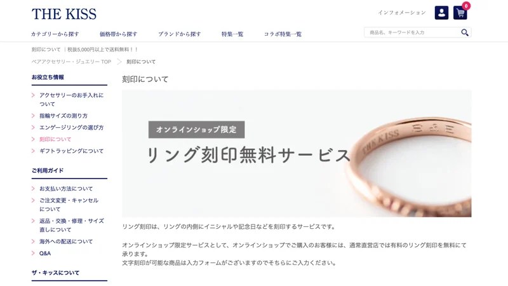Click the cart item count badge
Image resolution: width=508 pixels, height=286 pixels.
coord(466,6)
